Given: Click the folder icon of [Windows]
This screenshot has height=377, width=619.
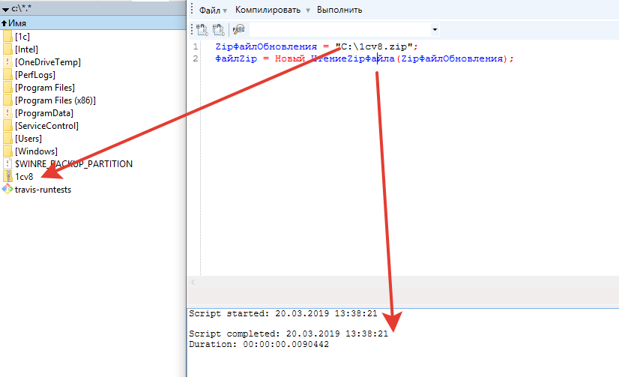Looking at the screenshot, I should tap(7, 151).
